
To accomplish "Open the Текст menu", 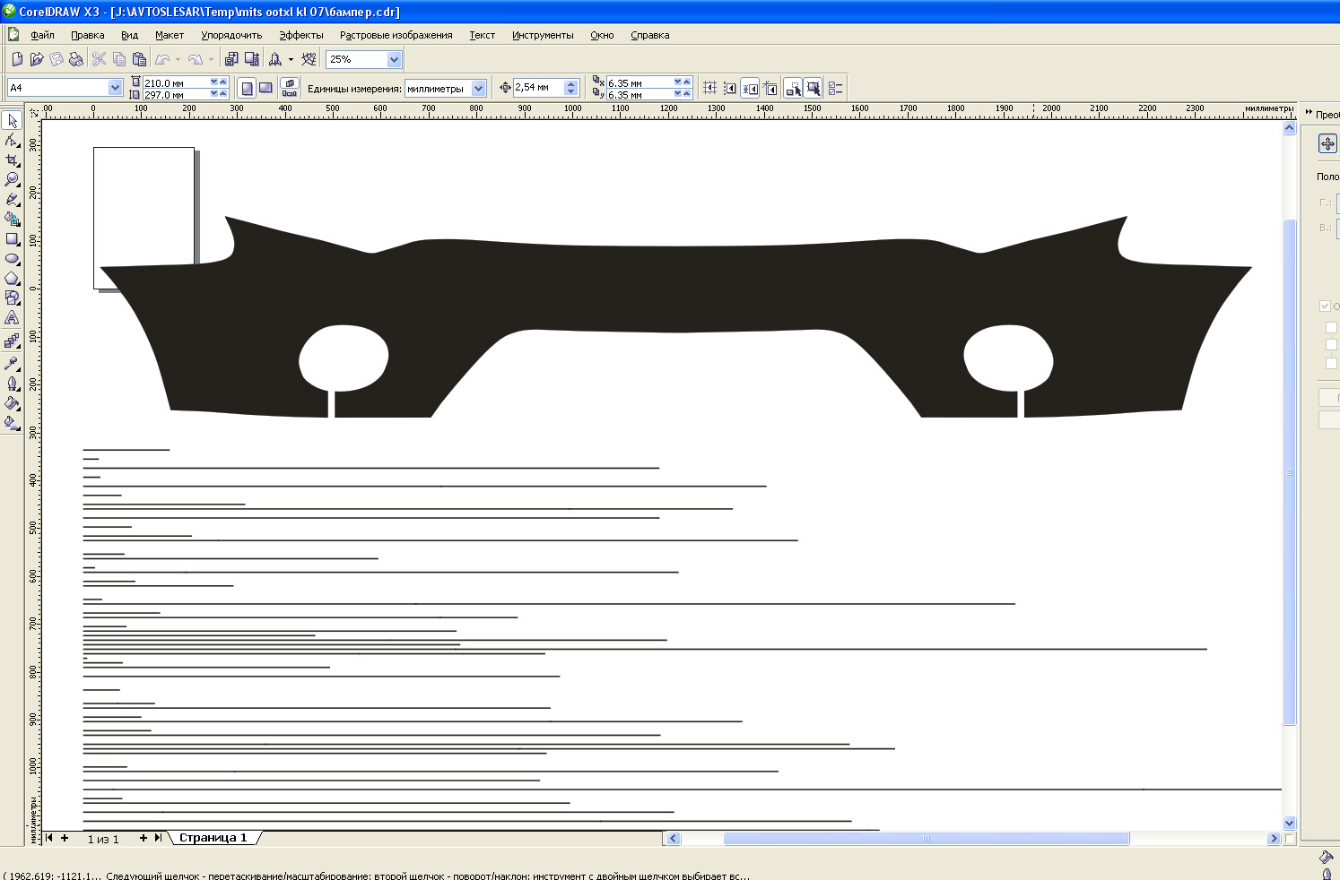I will click(x=482, y=35).
